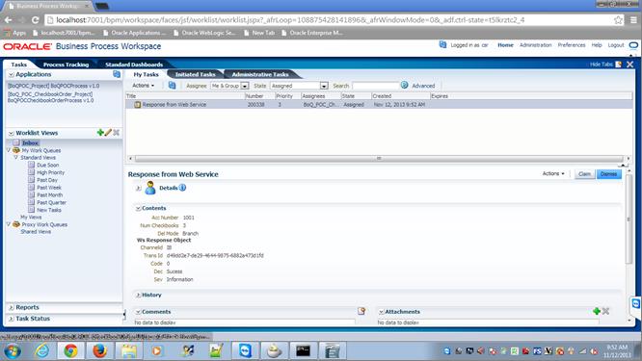642x361 pixels.
Task: Click the Applications panel refresh icon
Action: tap(117, 74)
